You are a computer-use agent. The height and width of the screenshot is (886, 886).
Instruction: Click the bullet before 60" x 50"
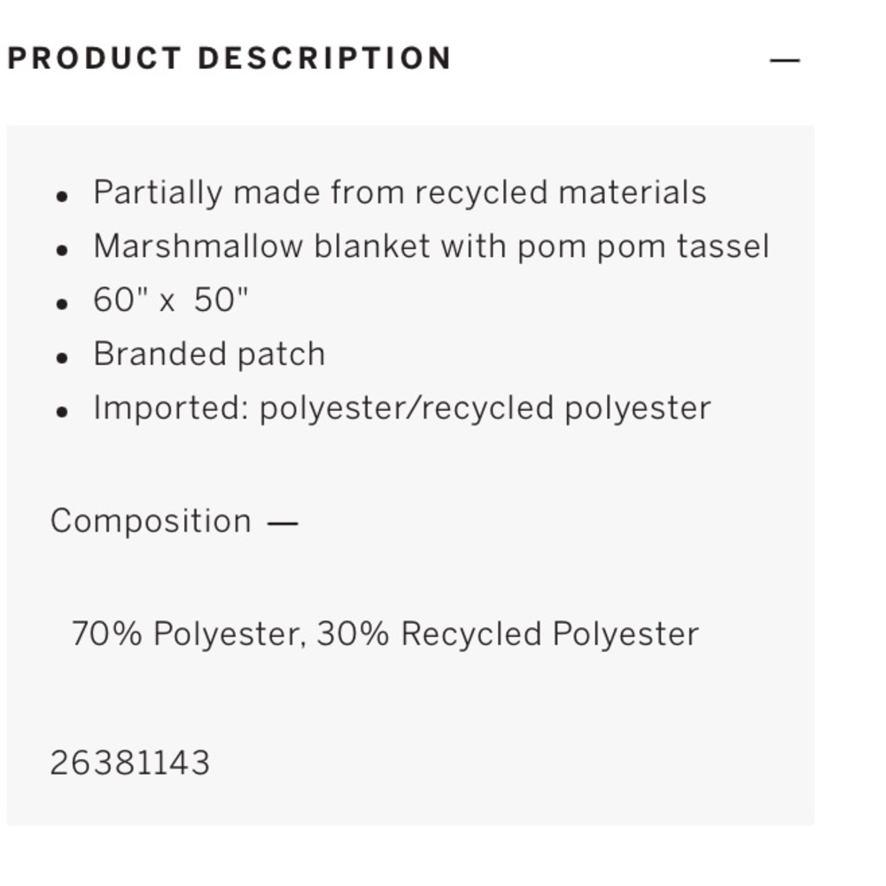click(x=62, y=303)
